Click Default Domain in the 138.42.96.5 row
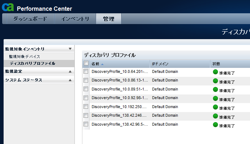The height and width of the screenshot is (144, 250). (165, 124)
